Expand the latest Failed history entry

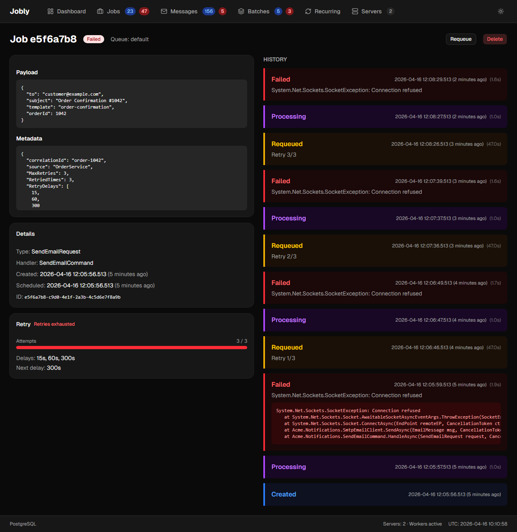[x=385, y=84]
